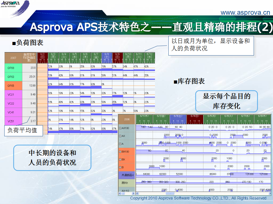Image resolution: width=273 pixels, height=204 pixels.
Task: Expand the AX100 inventory row
Action: pyautogui.click(x=120, y=128)
